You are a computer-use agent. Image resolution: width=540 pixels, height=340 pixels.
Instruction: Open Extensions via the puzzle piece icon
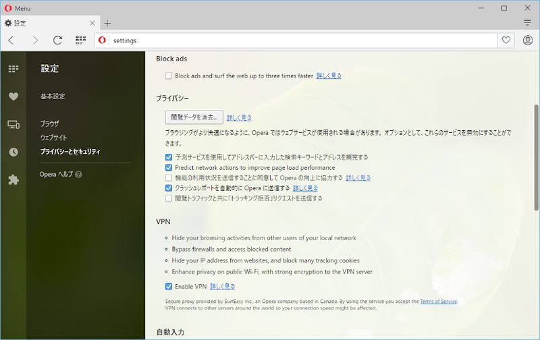coord(13,179)
